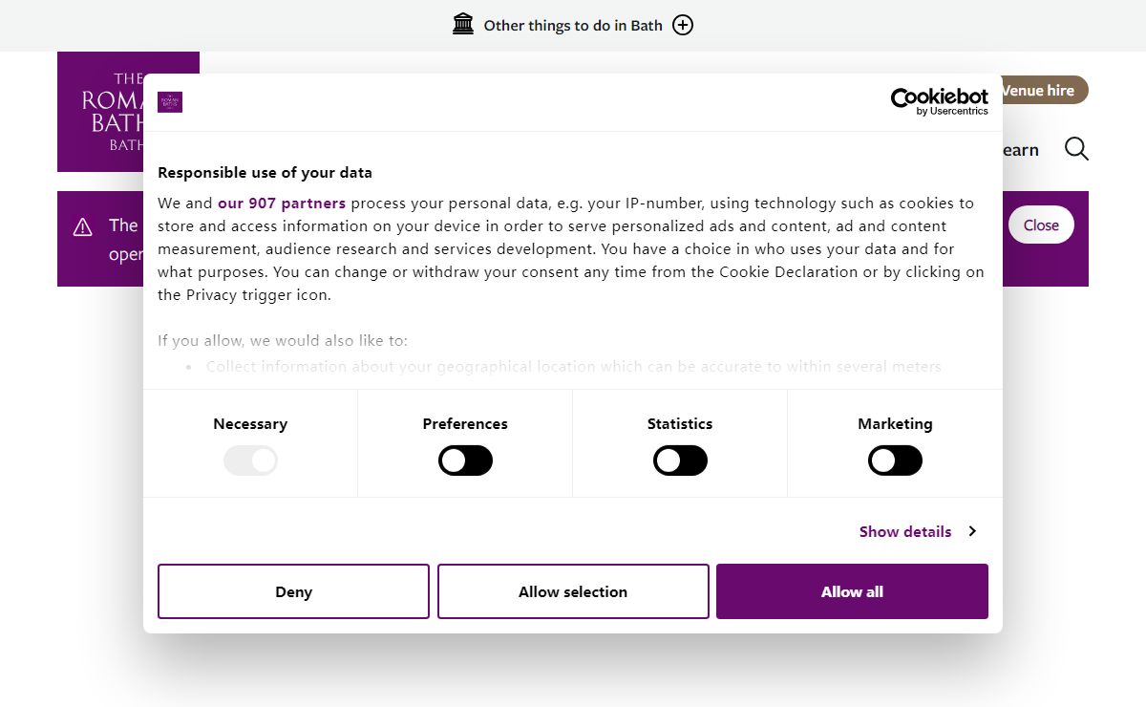This screenshot has width=1146, height=707.
Task: Click the Deny button
Action: pos(293,591)
